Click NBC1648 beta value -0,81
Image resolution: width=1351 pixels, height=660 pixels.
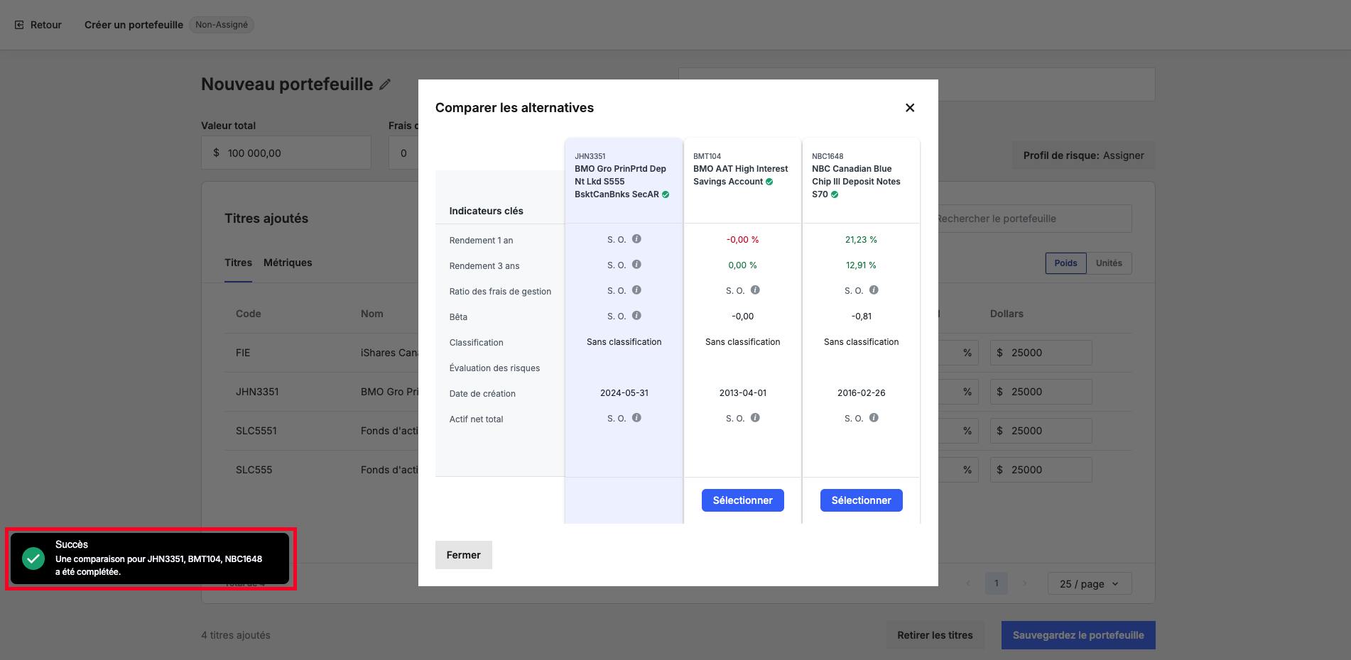(861, 317)
